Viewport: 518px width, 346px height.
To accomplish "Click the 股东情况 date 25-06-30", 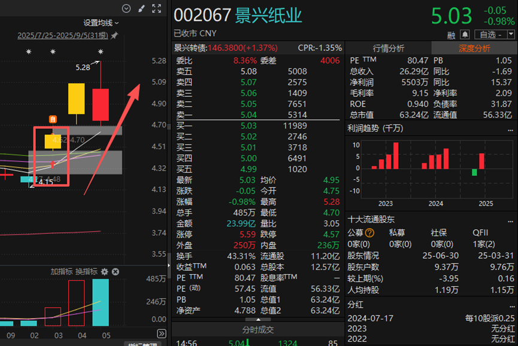I will (x=440, y=256).
